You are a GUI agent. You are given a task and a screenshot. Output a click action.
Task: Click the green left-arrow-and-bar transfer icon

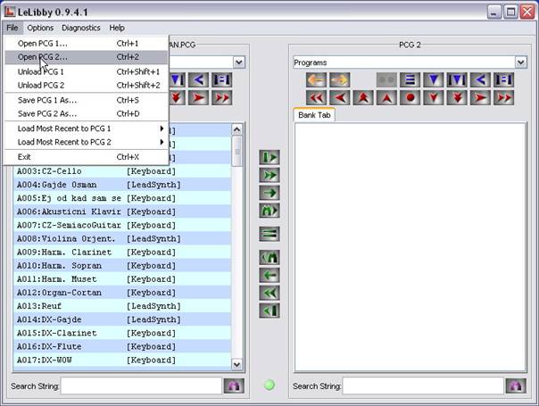click(269, 311)
